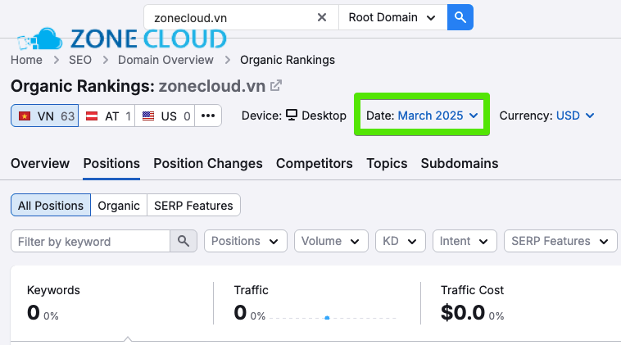The height and width of the screenshot is (345, 621).
Task: Click the Desktop device selector
Action: (316, 116)
